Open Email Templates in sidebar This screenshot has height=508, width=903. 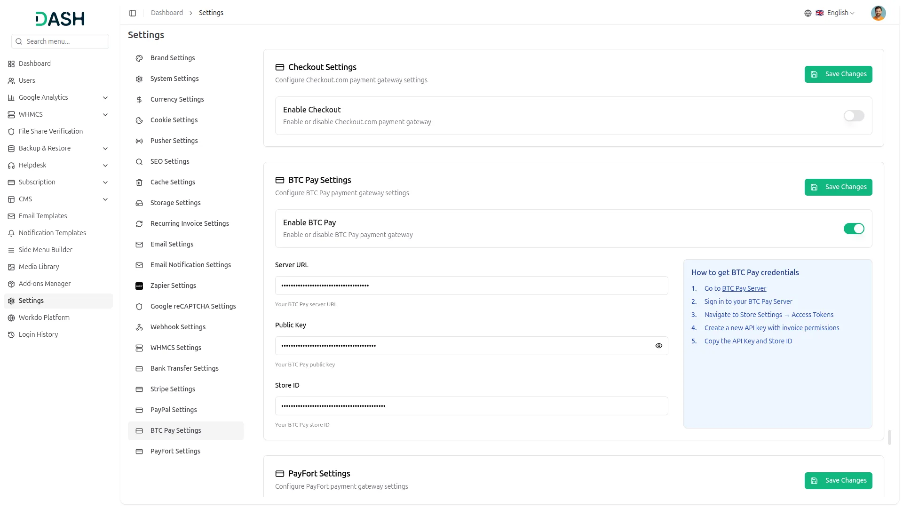pos(58,216)
